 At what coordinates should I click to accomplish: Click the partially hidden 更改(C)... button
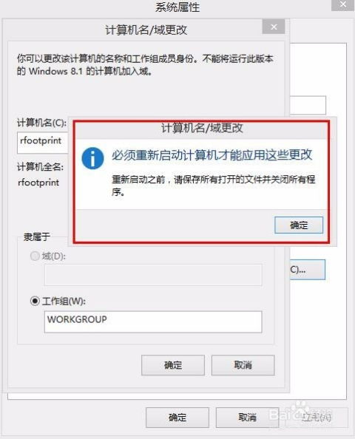point(308,270)
